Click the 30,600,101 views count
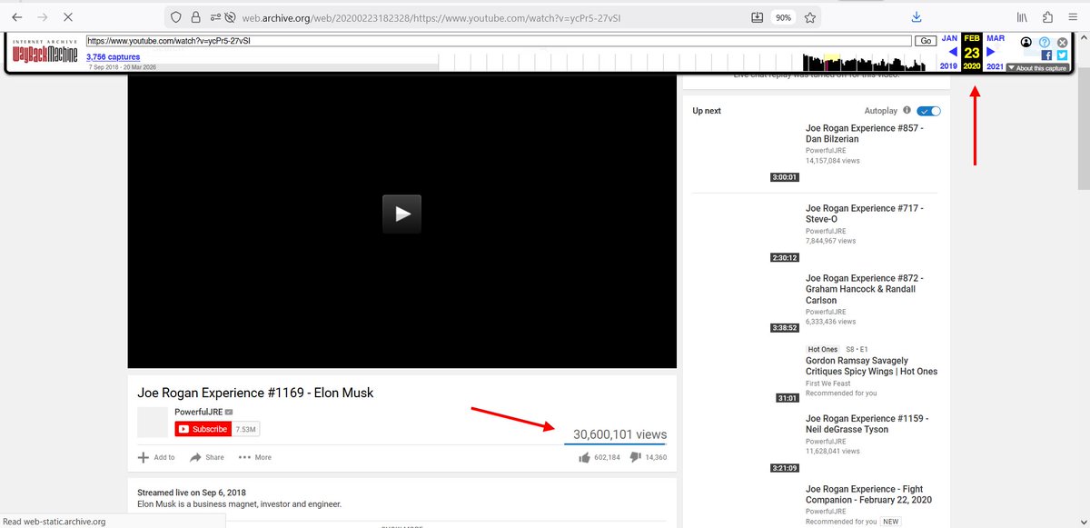The height and width of the screenshot is (528, 1090). 619,434
